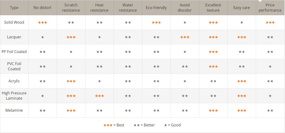Screen dimensions: 285x133
Task: Click Solid Wood's No distort star rating
Action: pos(42,22)
